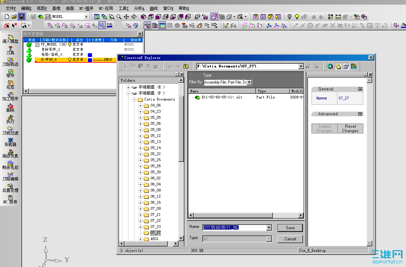Screen dimensions: 406x267
Task: Click the Save button
Action: 290,228
